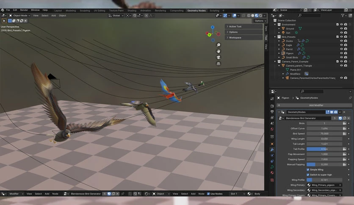Toggle Use Nodes checkbox
Viewport: 354px width, 205px height.
coord(208,194)
